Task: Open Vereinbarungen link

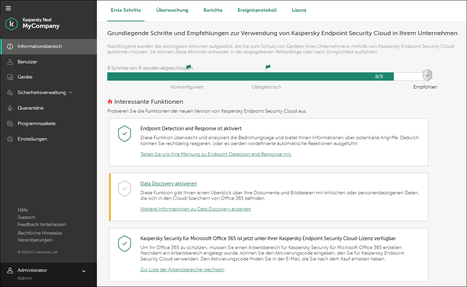Action: (x=35, y=240)
